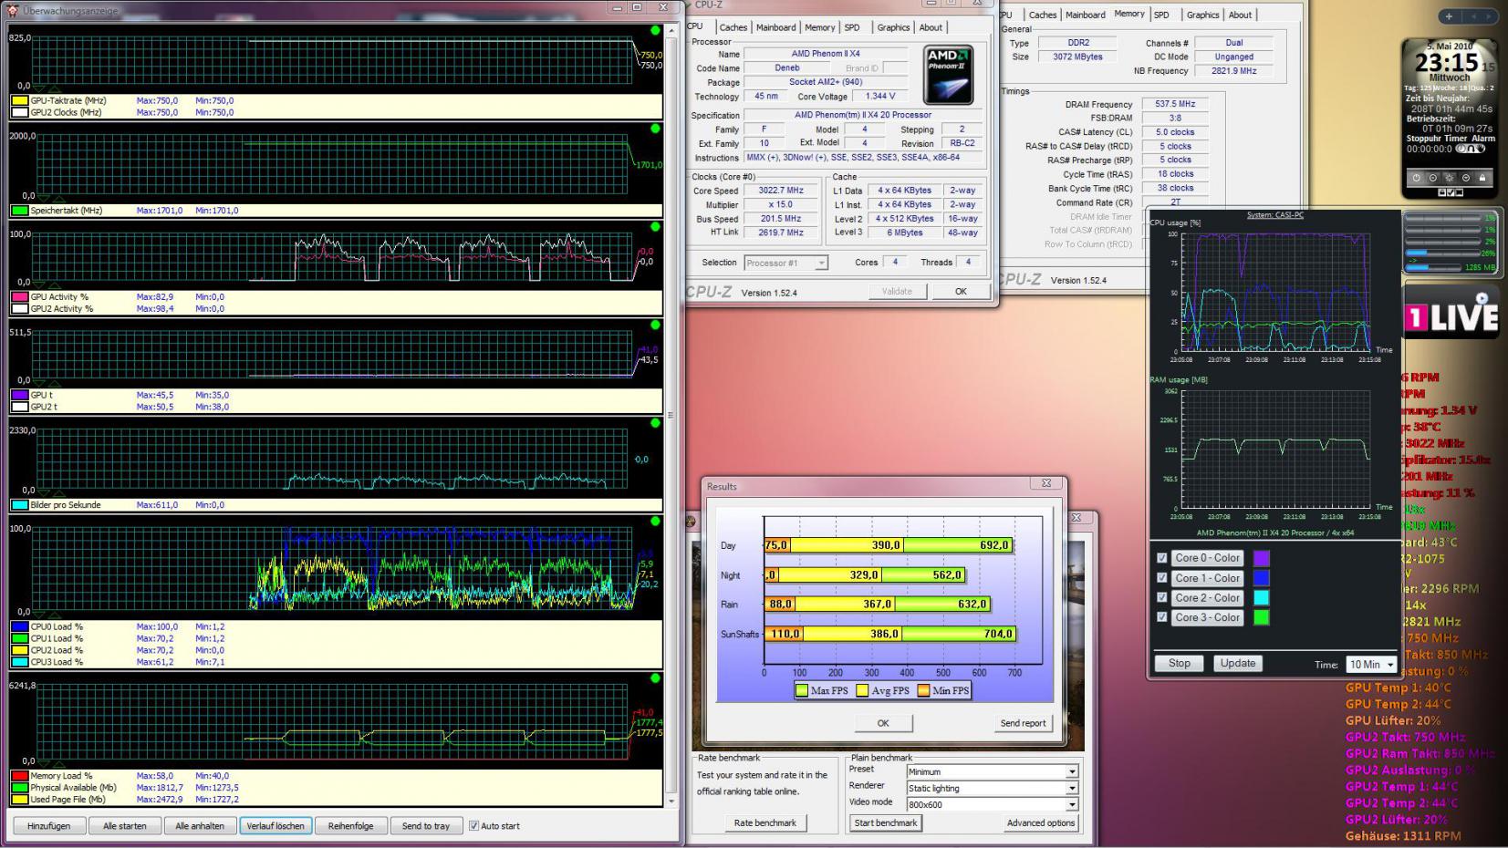Image resolution: width=1508 pixels, height=848 pixels.
Task: Uncheck the Core 0 checkbox in CPU usage gadget
Action: click(1161, 558)
